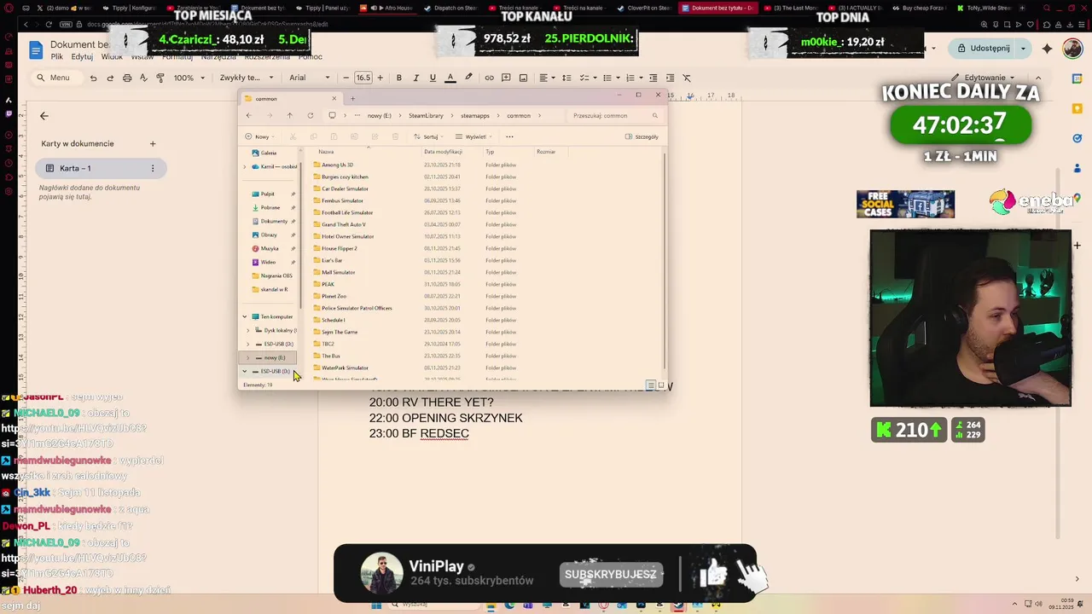Activate the paint format tool
This screenshot has width=1092, height=614.
coord(160,78)
